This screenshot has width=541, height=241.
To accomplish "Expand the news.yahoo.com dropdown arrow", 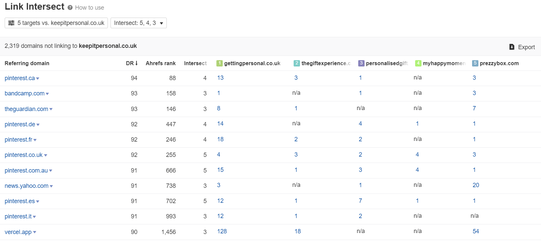I will [x=51, y=186].
